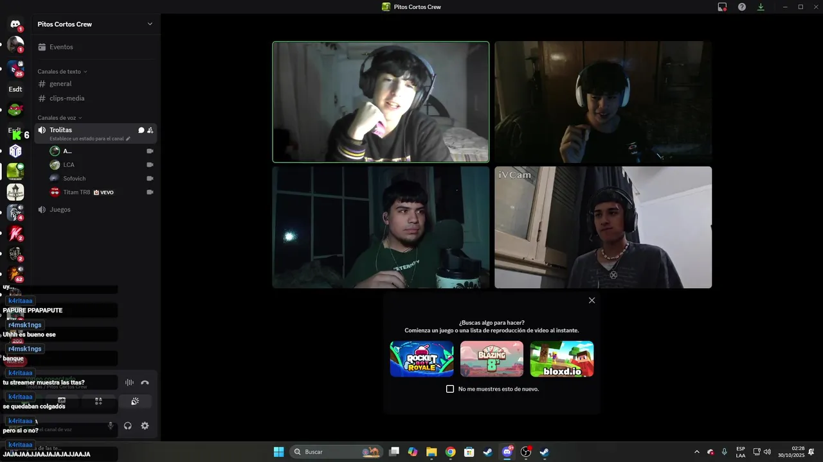Viewport: 823px width, 462px height.
Task: Click 'Establece un estado para el canal'
Action: (x=87, y=139)
